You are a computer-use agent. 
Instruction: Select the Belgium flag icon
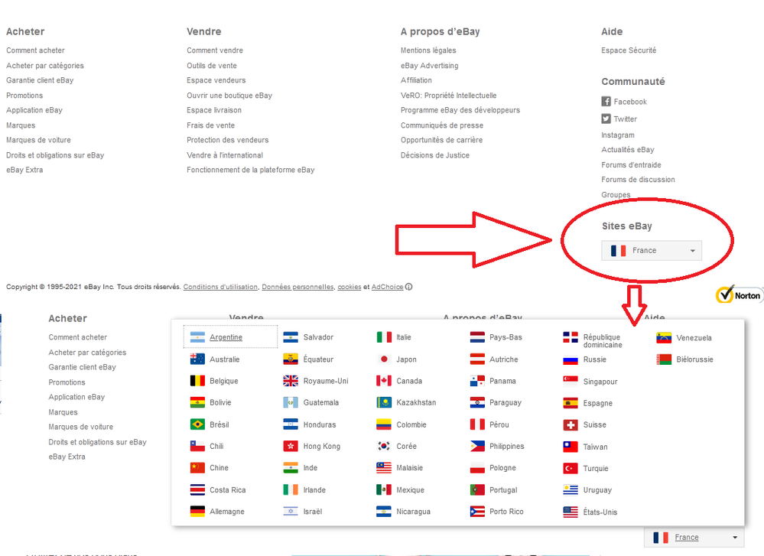pyautogui.click(x=197, y=381)
